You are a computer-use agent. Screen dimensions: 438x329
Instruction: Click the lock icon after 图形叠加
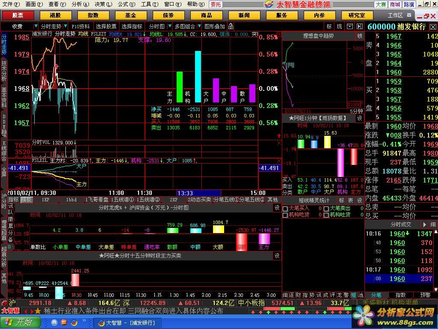pos(231,26)
